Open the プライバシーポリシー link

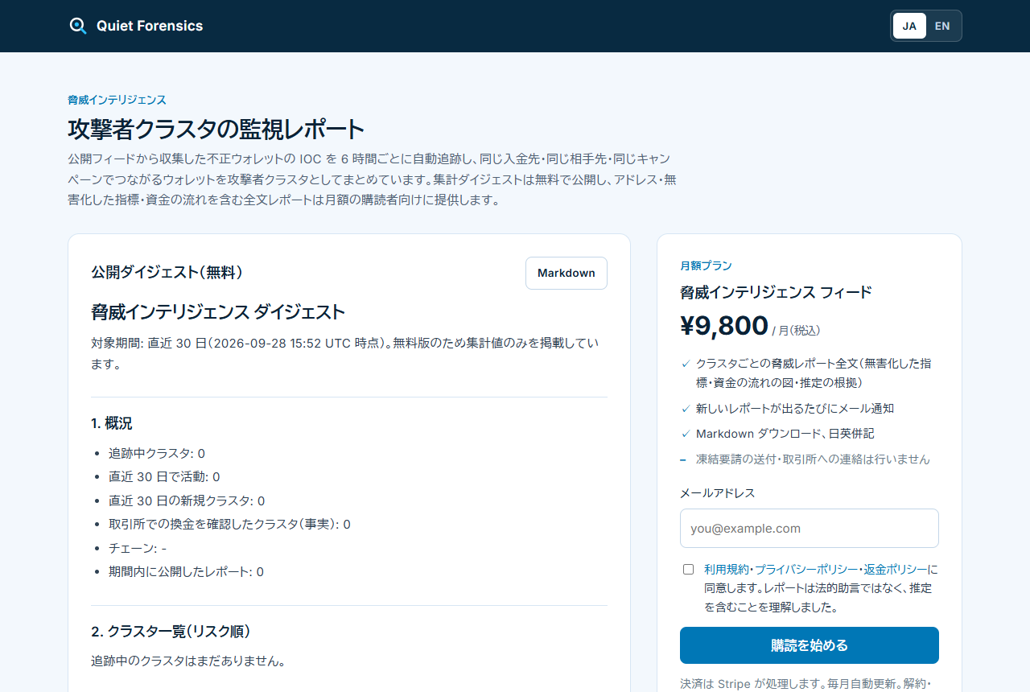tap(806, 569)
